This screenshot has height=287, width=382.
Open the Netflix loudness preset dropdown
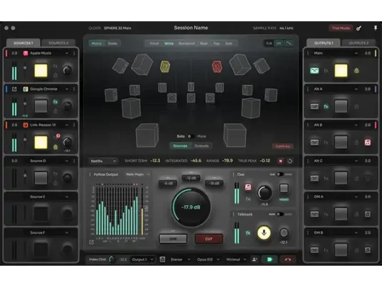pos(103,161)
